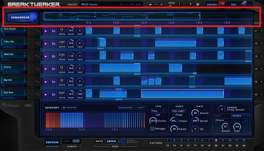Click the waveform icon beside Big Kick
Image resolution: width=264 pixels, height=151 pixels.
tap(37, 82)
